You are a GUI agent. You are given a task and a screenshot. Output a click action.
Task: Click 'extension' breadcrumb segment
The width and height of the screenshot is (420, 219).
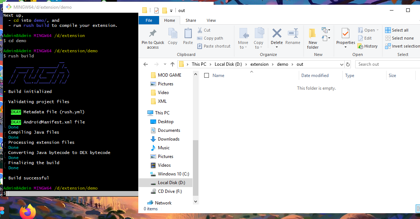pos(259,64)
